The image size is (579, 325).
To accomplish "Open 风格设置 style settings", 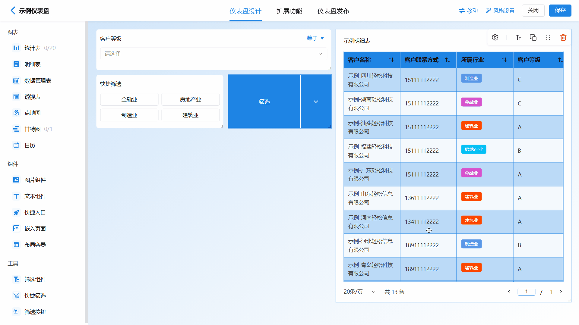I will pos(500,11).
